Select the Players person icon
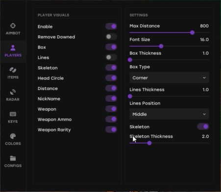 point(13,48)
